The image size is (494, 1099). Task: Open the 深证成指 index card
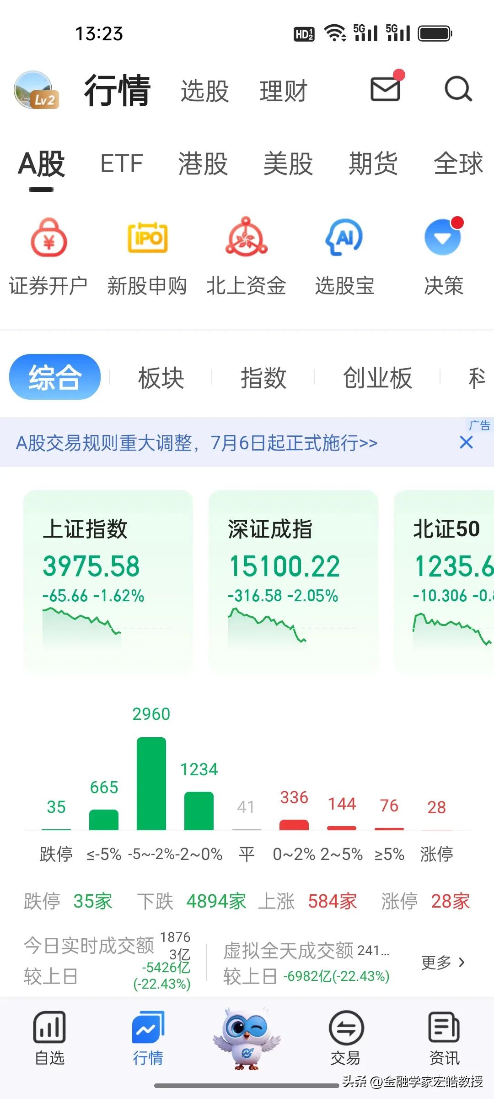click(293, 582)
